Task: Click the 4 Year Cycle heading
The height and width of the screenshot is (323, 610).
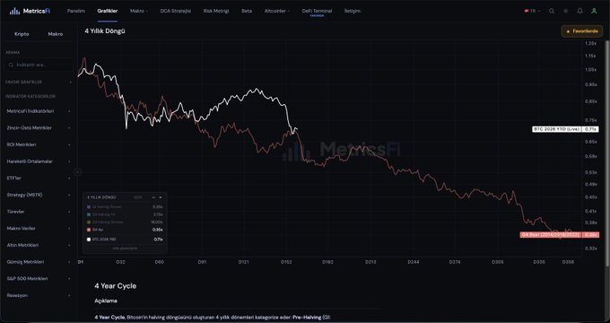Action: point(116,286)
